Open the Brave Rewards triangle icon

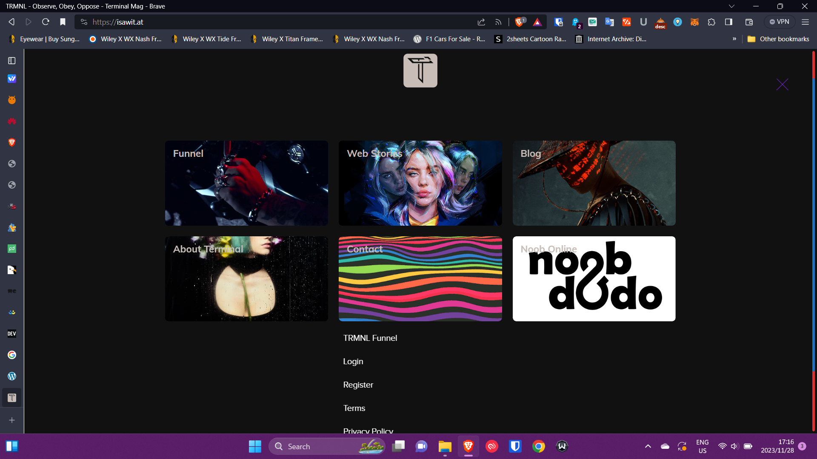537,22
